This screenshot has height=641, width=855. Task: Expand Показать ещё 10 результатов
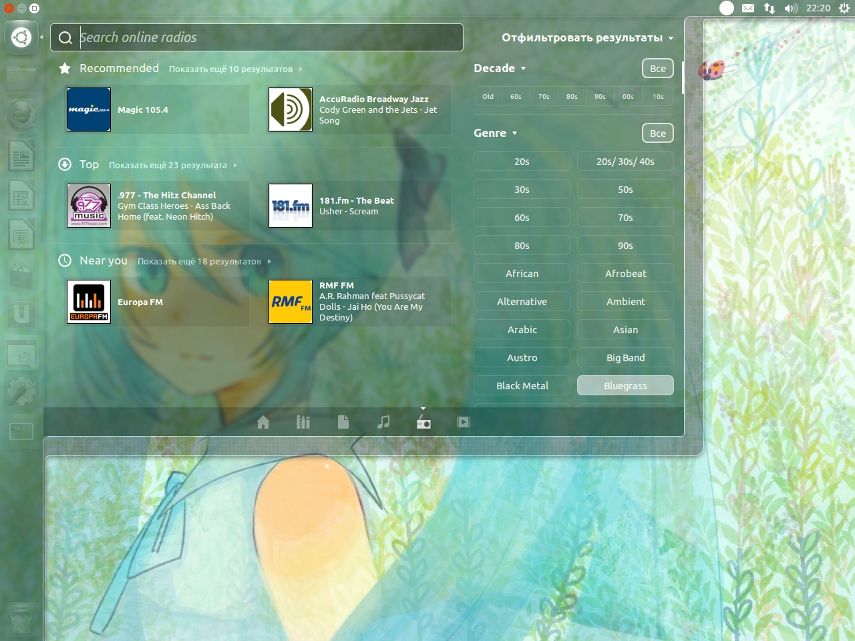236,69
